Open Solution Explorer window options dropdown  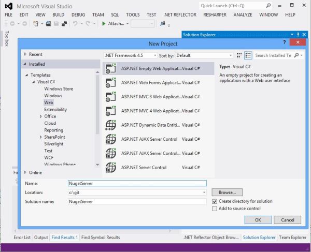[x=292, y=35]
